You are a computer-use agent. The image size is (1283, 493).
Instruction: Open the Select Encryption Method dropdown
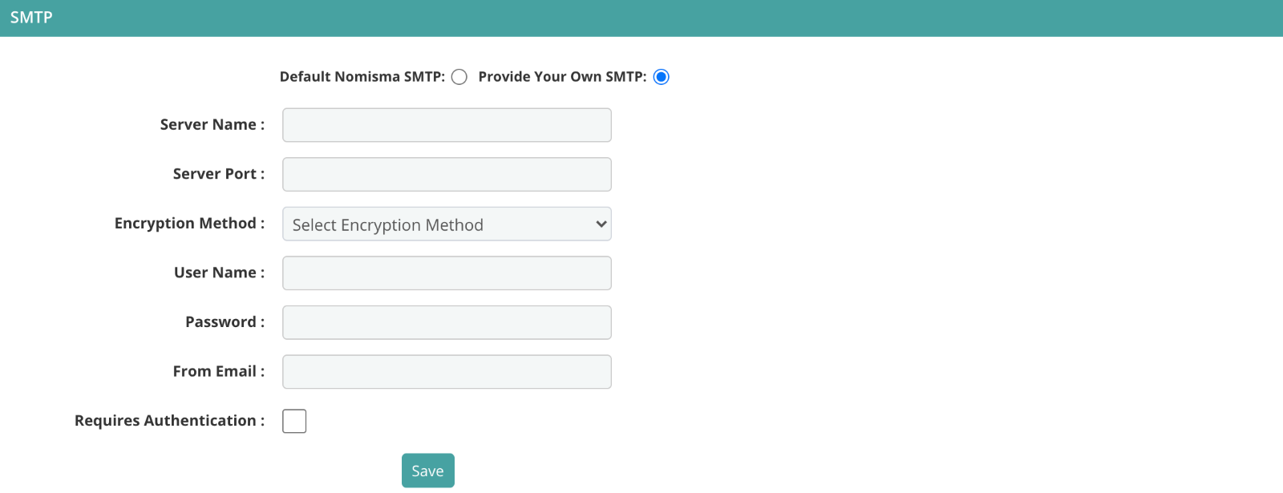click(x=447, y=224)
